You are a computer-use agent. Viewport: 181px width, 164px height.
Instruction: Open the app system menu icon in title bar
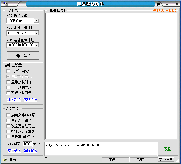5,4
